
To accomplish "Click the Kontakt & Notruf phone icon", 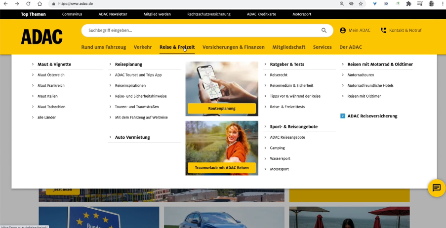I will pyautogui.click(x=383, y=30).
